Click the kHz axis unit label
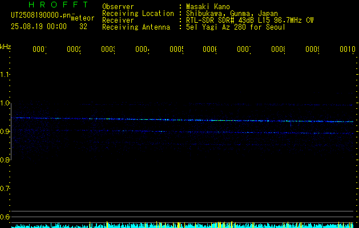This screenshot has height=228, width=359. [6, 47]
